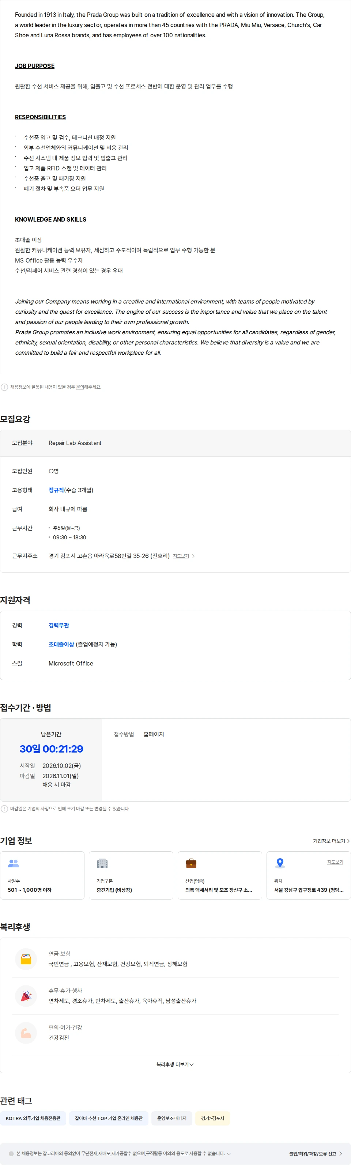
Task: Expand 복리후생 더보기 benefits list
Action: [175, 1064]
